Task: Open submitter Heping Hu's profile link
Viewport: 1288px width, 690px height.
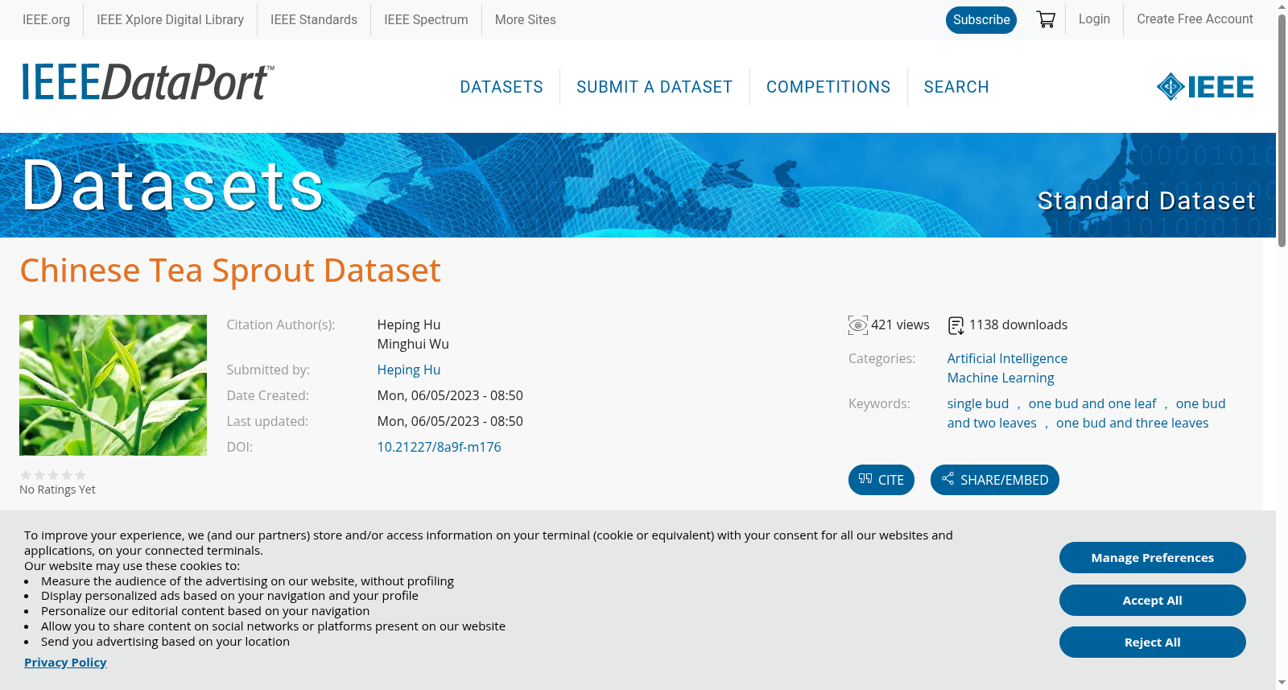Action: (x=409, y=370)
